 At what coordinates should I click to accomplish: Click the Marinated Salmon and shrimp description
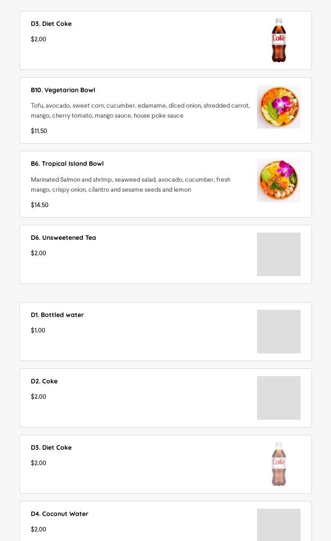tap(131, 184)
